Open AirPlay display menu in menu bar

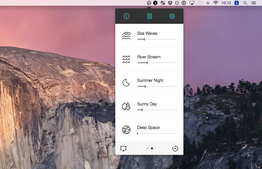[x=192, y=3]
